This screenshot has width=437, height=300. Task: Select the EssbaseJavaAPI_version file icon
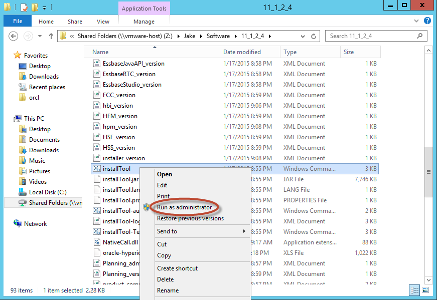(x=97, y=64)
